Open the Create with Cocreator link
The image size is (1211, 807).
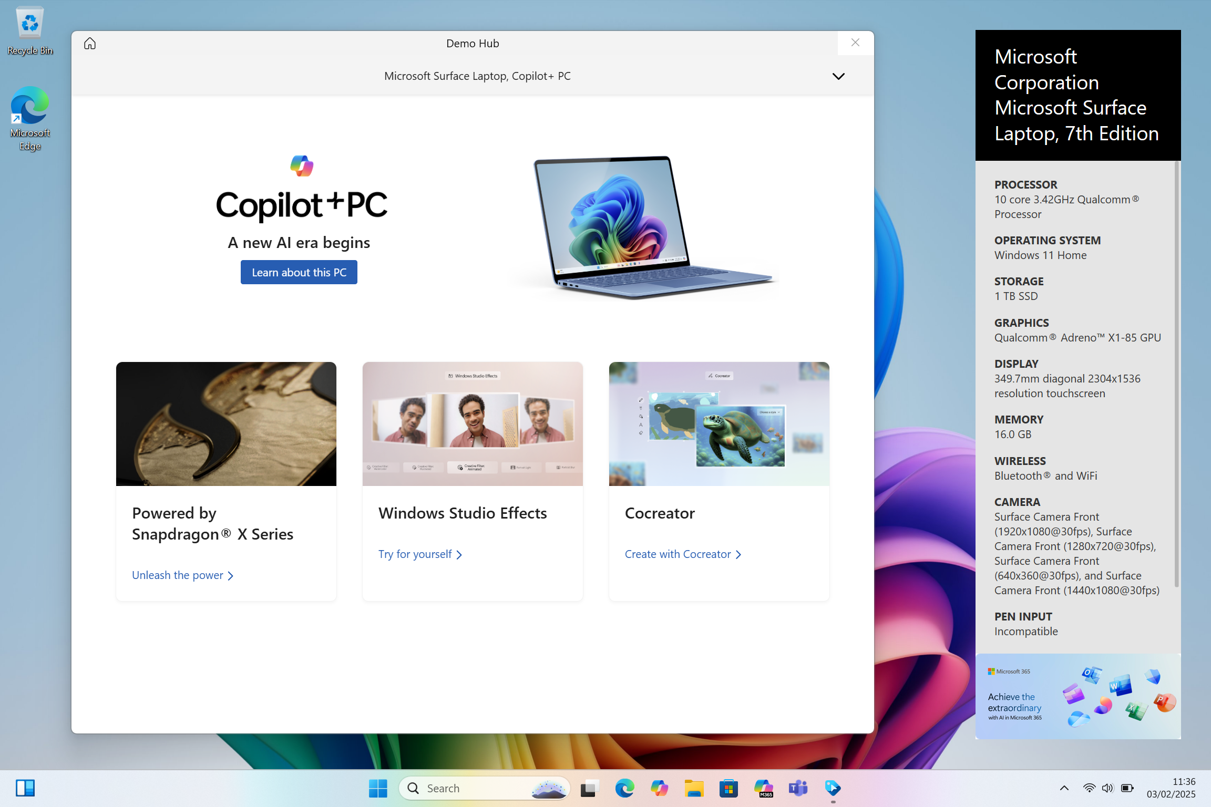click(683, 554)
